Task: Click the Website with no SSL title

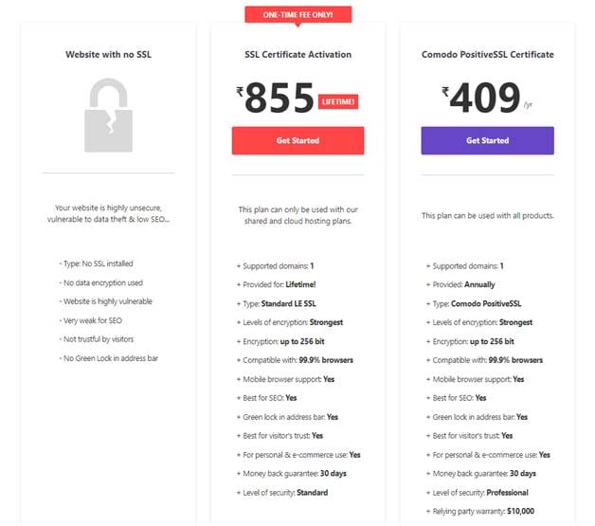Action: [x=109, y=55]
